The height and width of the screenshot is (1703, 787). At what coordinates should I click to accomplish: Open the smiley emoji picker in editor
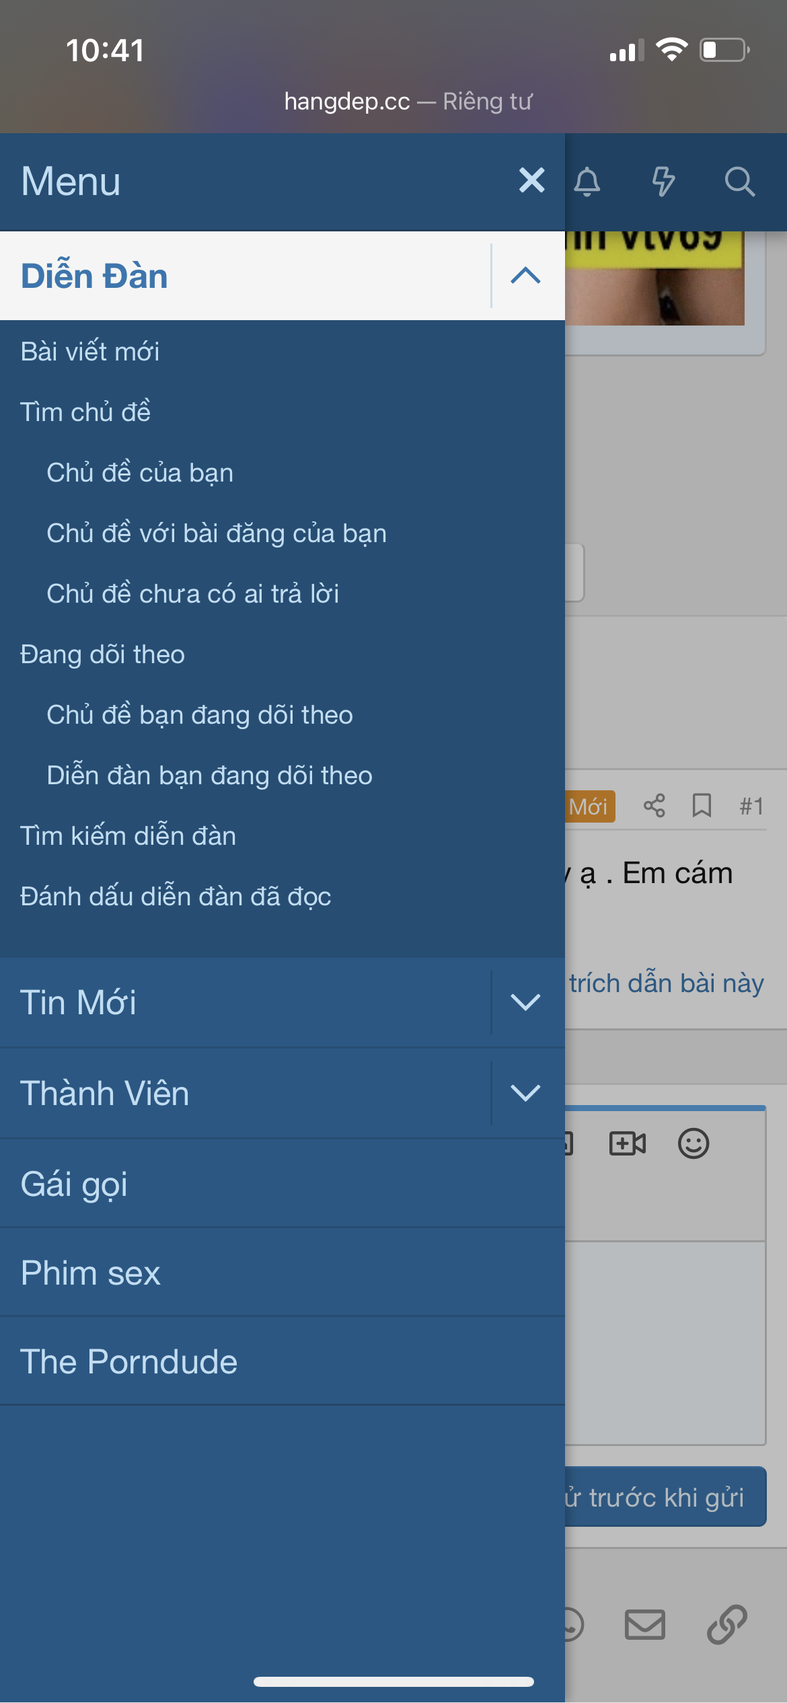(694, 1143)
